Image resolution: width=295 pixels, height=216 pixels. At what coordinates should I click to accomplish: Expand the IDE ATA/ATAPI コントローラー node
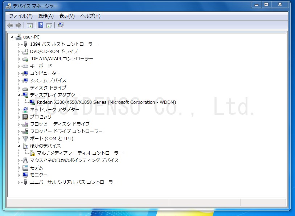pos(19,59)
